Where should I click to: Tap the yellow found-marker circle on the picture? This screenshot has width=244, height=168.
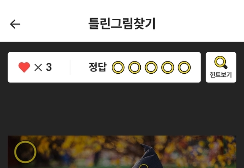point(26,152)
